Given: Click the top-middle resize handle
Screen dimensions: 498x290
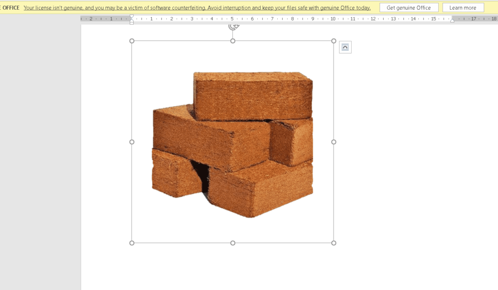Looking at the screenshot, I should (233, 41).
